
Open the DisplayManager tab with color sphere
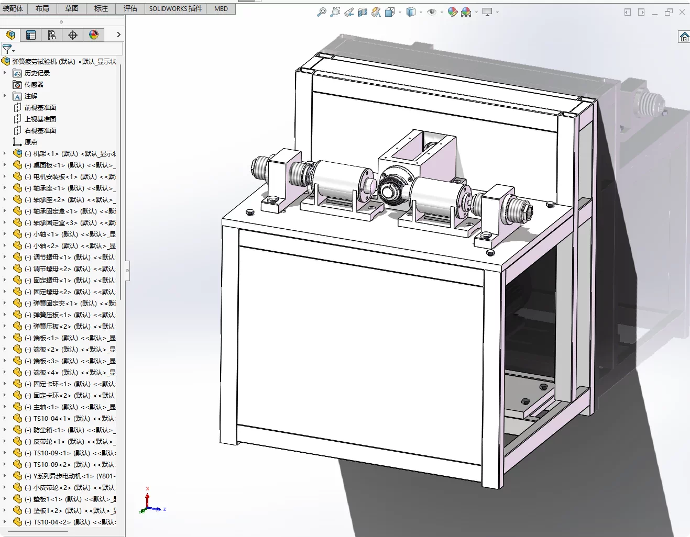(x=94, y=35)
